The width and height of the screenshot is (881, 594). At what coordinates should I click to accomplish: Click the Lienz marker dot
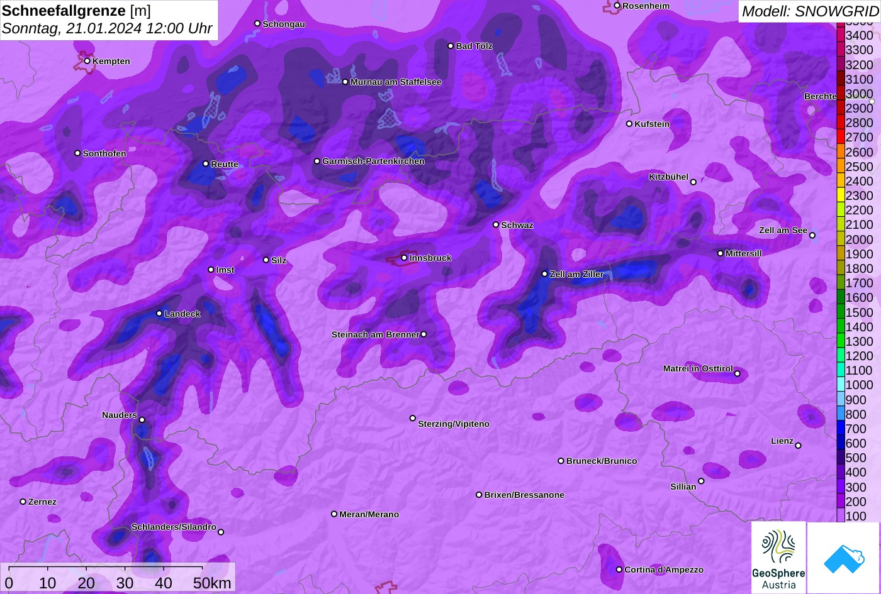pyautogui.click(x=798, y=446)
